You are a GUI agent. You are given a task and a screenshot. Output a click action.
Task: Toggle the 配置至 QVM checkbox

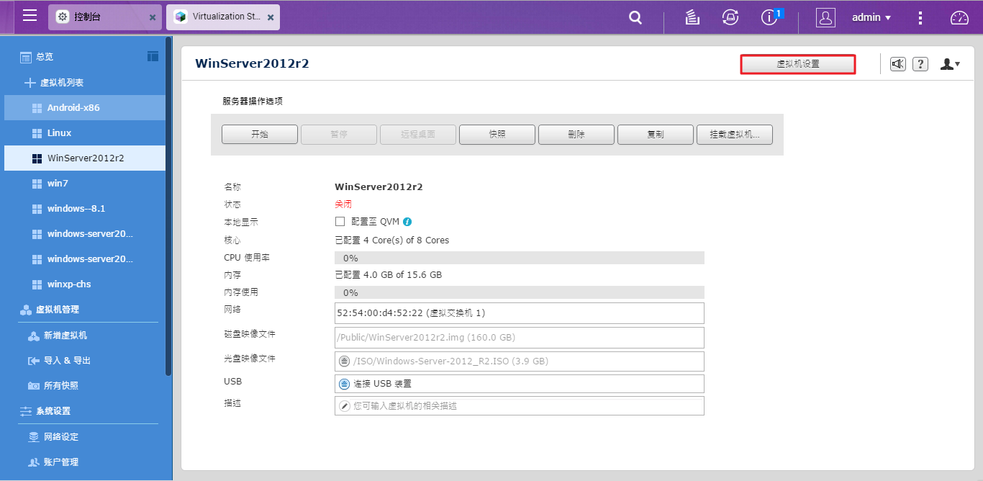340,222
